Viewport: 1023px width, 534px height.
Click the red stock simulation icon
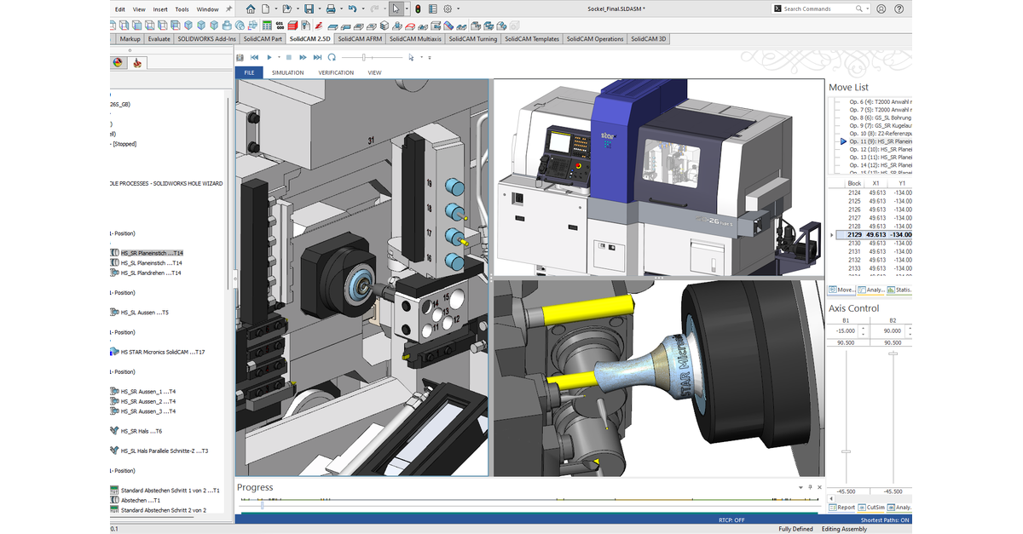292,26
